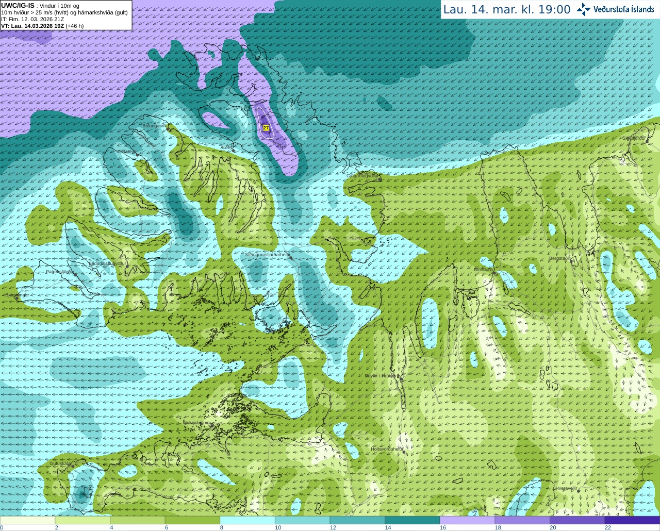Select the Æðey station marker
The height and width of the screenshot is (531, 660).
(234, 151)
